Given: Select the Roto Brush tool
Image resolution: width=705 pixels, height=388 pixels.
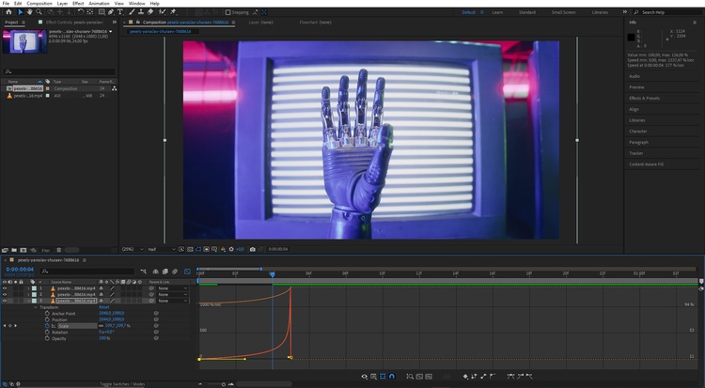Looking at the screenshot, I should click(x=162, y=12).
